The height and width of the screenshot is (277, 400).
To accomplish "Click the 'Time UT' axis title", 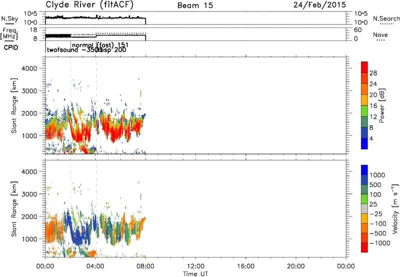I will click(195, 274).
